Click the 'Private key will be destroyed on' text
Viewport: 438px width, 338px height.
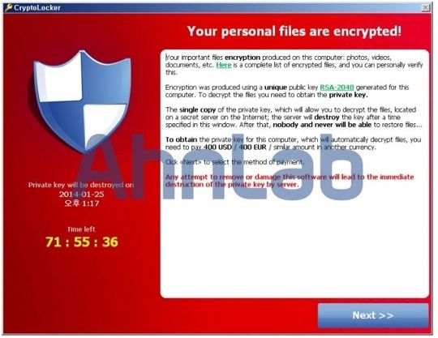81,185
